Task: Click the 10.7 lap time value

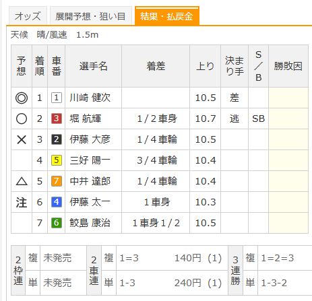Action: pos(206,119)
